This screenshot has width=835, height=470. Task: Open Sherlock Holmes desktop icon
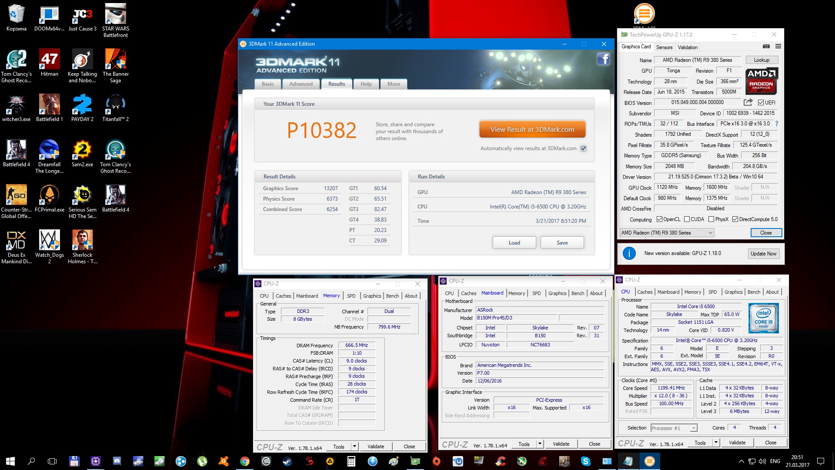(x=83, y=247)
